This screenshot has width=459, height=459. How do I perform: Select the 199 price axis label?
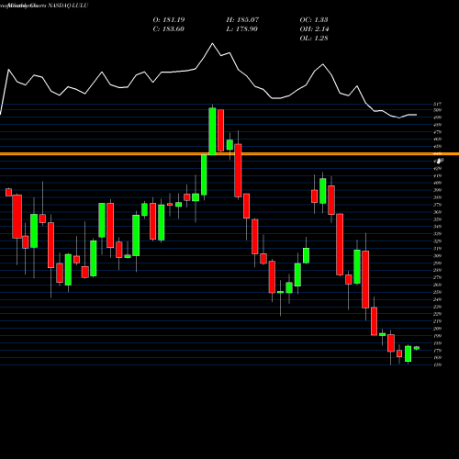coord(437,336)
